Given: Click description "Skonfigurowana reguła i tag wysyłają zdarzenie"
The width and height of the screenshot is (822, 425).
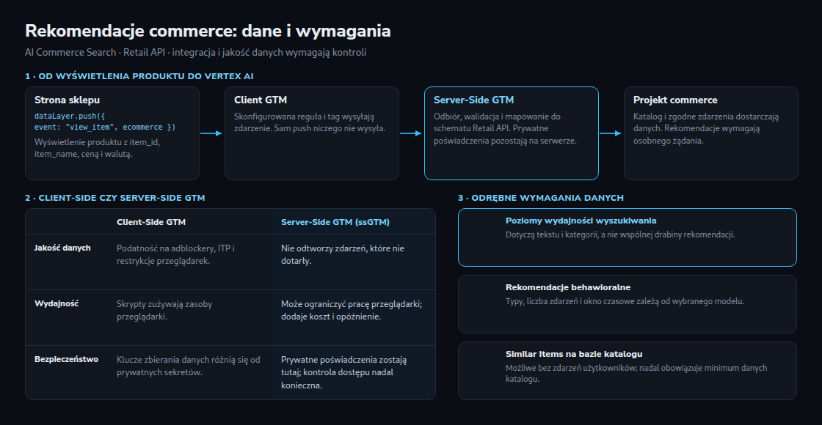Looking at the screenshot, I should [309, 122].
